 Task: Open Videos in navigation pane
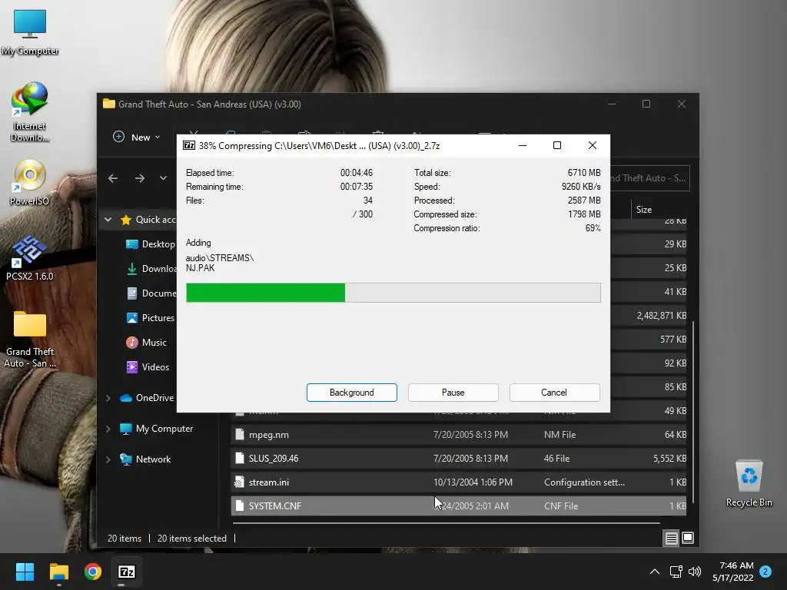(x=148, y=366)
